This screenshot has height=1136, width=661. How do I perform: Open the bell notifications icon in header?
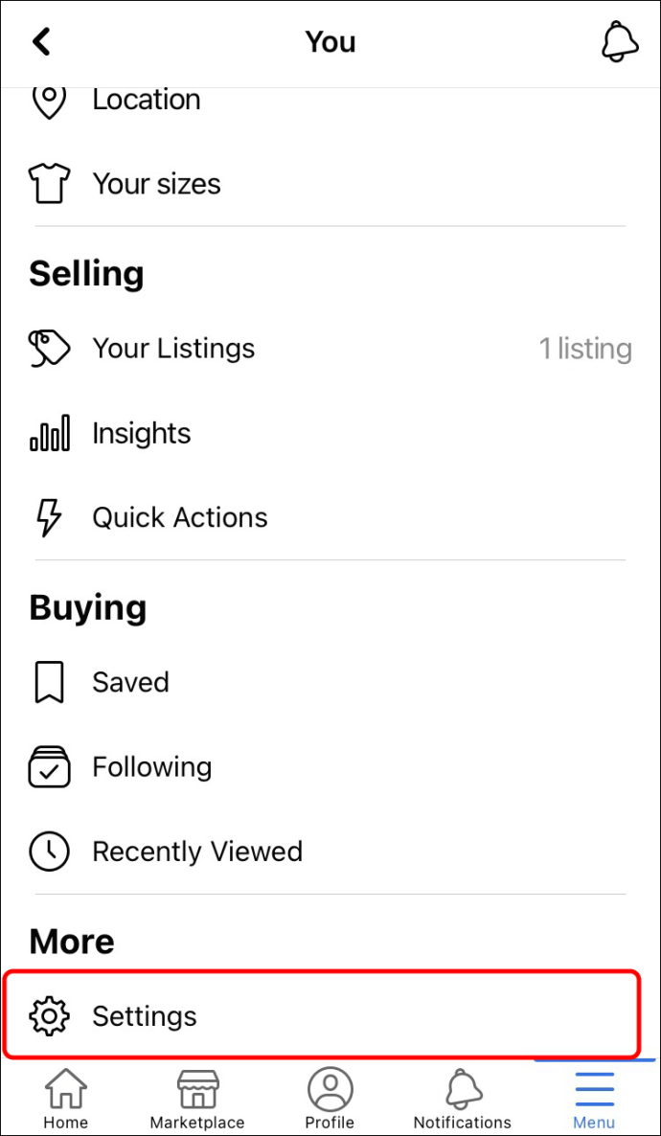click(x=619, y=42)
